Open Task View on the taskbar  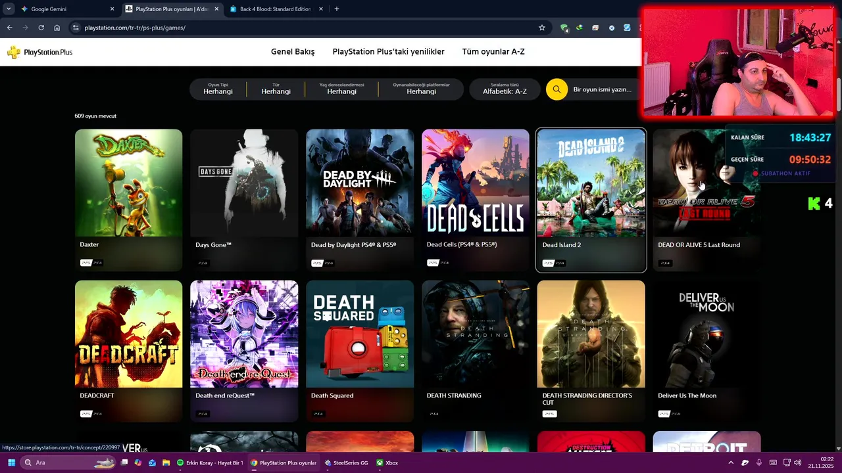(x=124, y=462)
